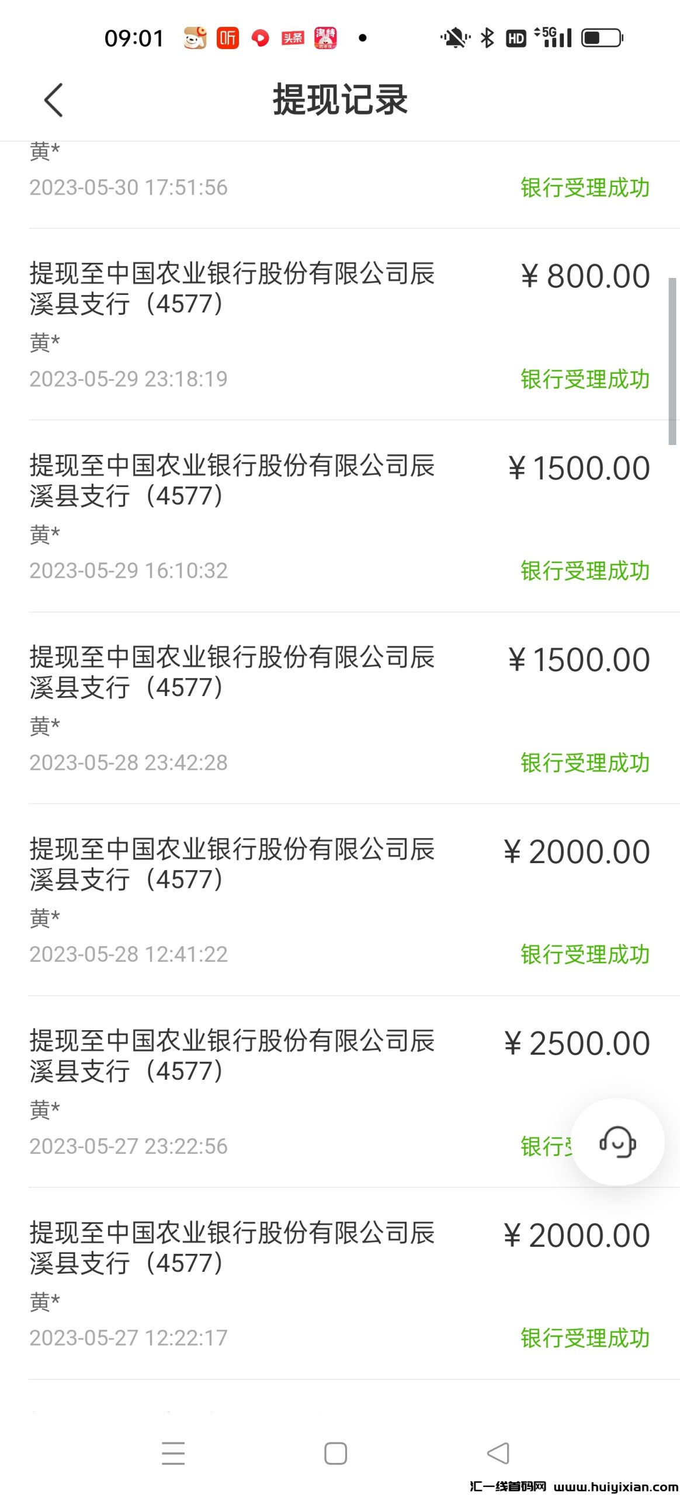Tap the orange 听 notification icon
This screenshot has width=680, height=1495.
(x=227, y=39)
